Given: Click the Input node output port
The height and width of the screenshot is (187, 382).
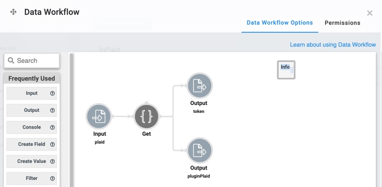Looking at the screenshot, I should pos(113,116).
